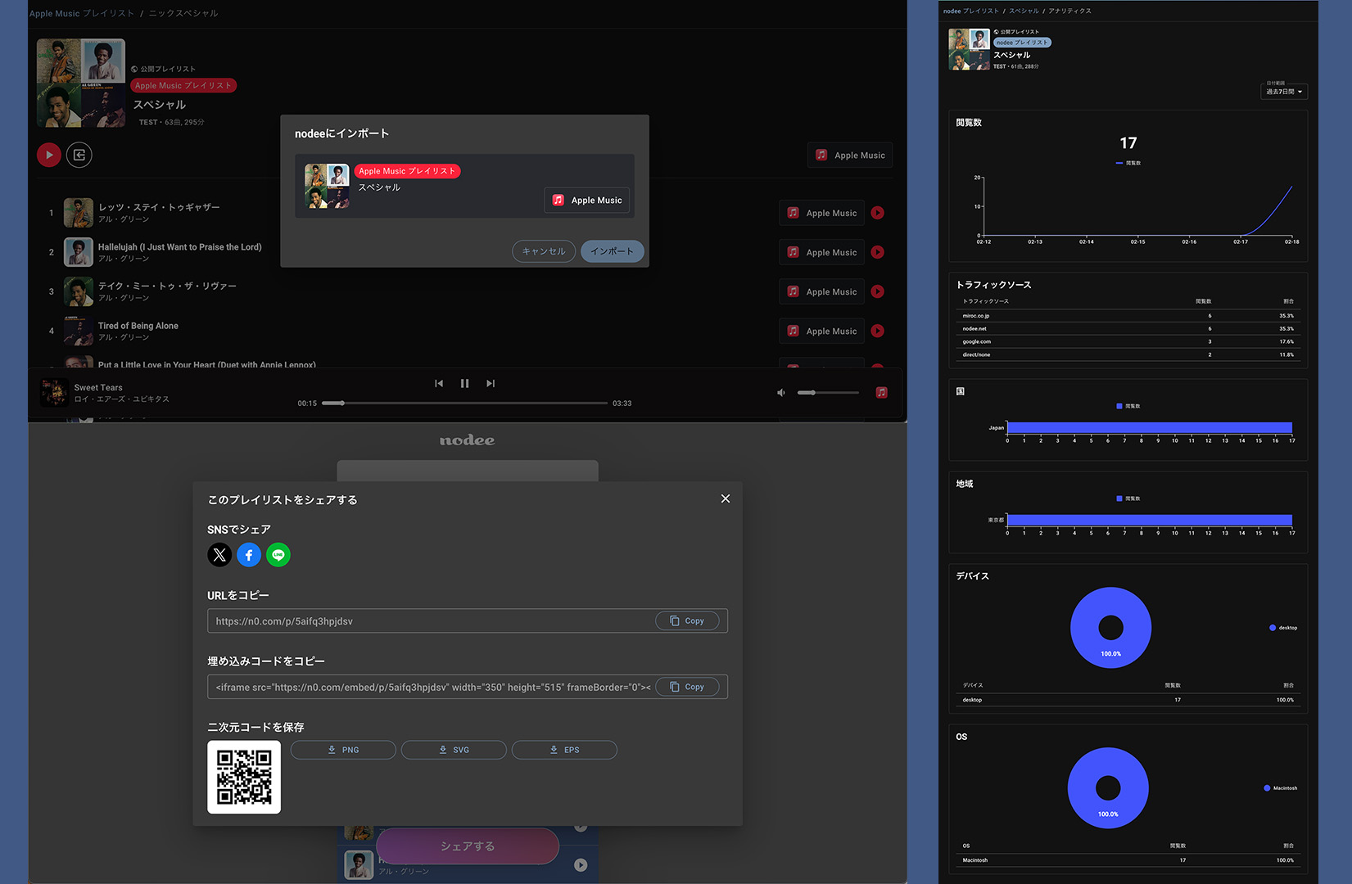Skip to next track
Screen dimensions: 1352x884
[x=491, y=383]
